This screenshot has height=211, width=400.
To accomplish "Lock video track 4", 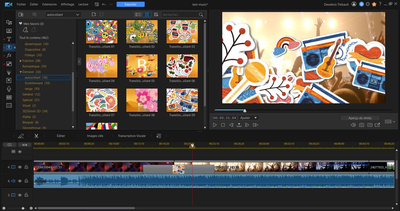I will [26, 167].
